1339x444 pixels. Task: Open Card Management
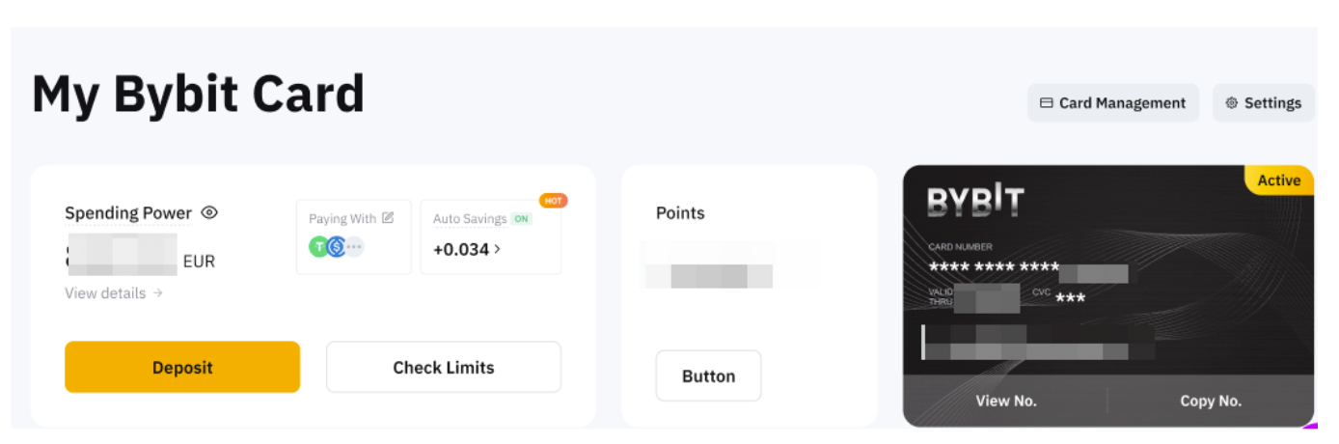click(x=1112, y=103)
